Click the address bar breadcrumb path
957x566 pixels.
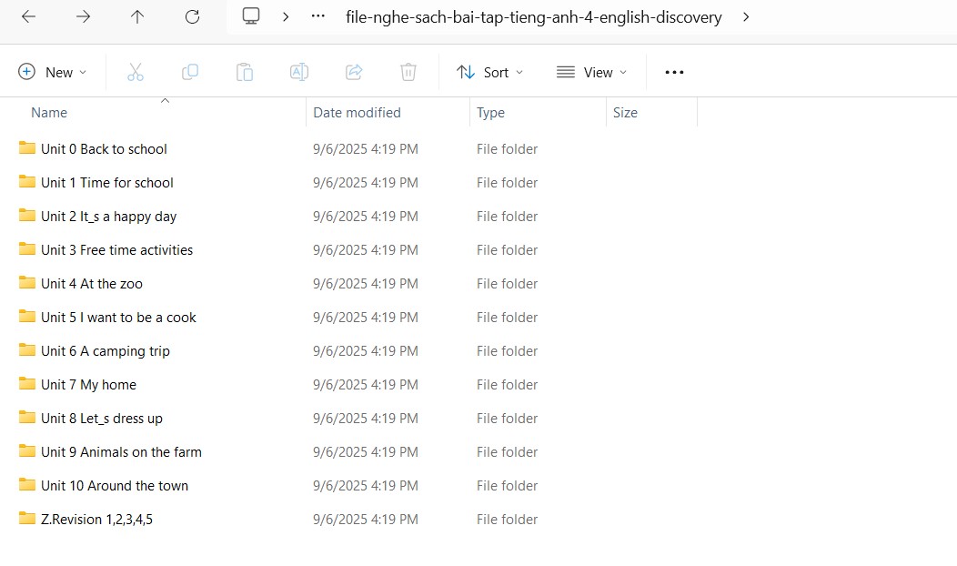pos(532,15)
